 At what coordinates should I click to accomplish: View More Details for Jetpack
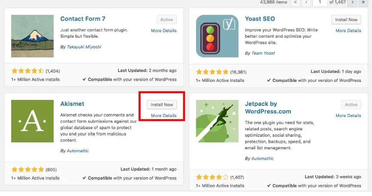[348, 116]
